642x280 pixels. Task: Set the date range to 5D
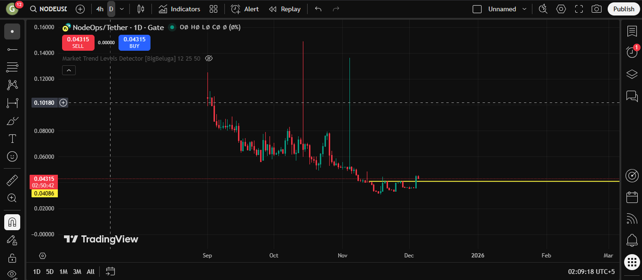pyautogui.click(x=50, y=271)
